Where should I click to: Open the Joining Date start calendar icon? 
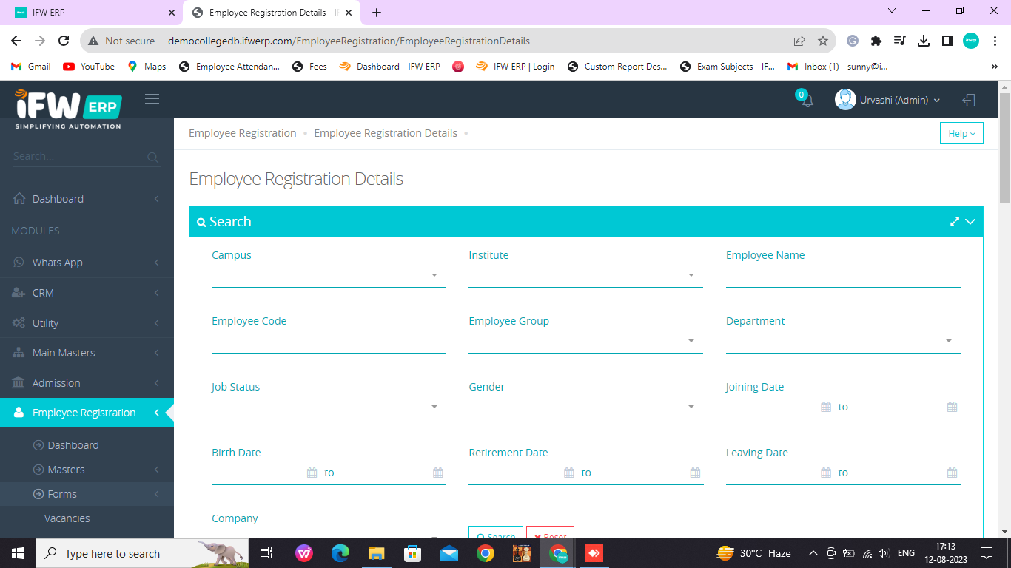point(826,407)
